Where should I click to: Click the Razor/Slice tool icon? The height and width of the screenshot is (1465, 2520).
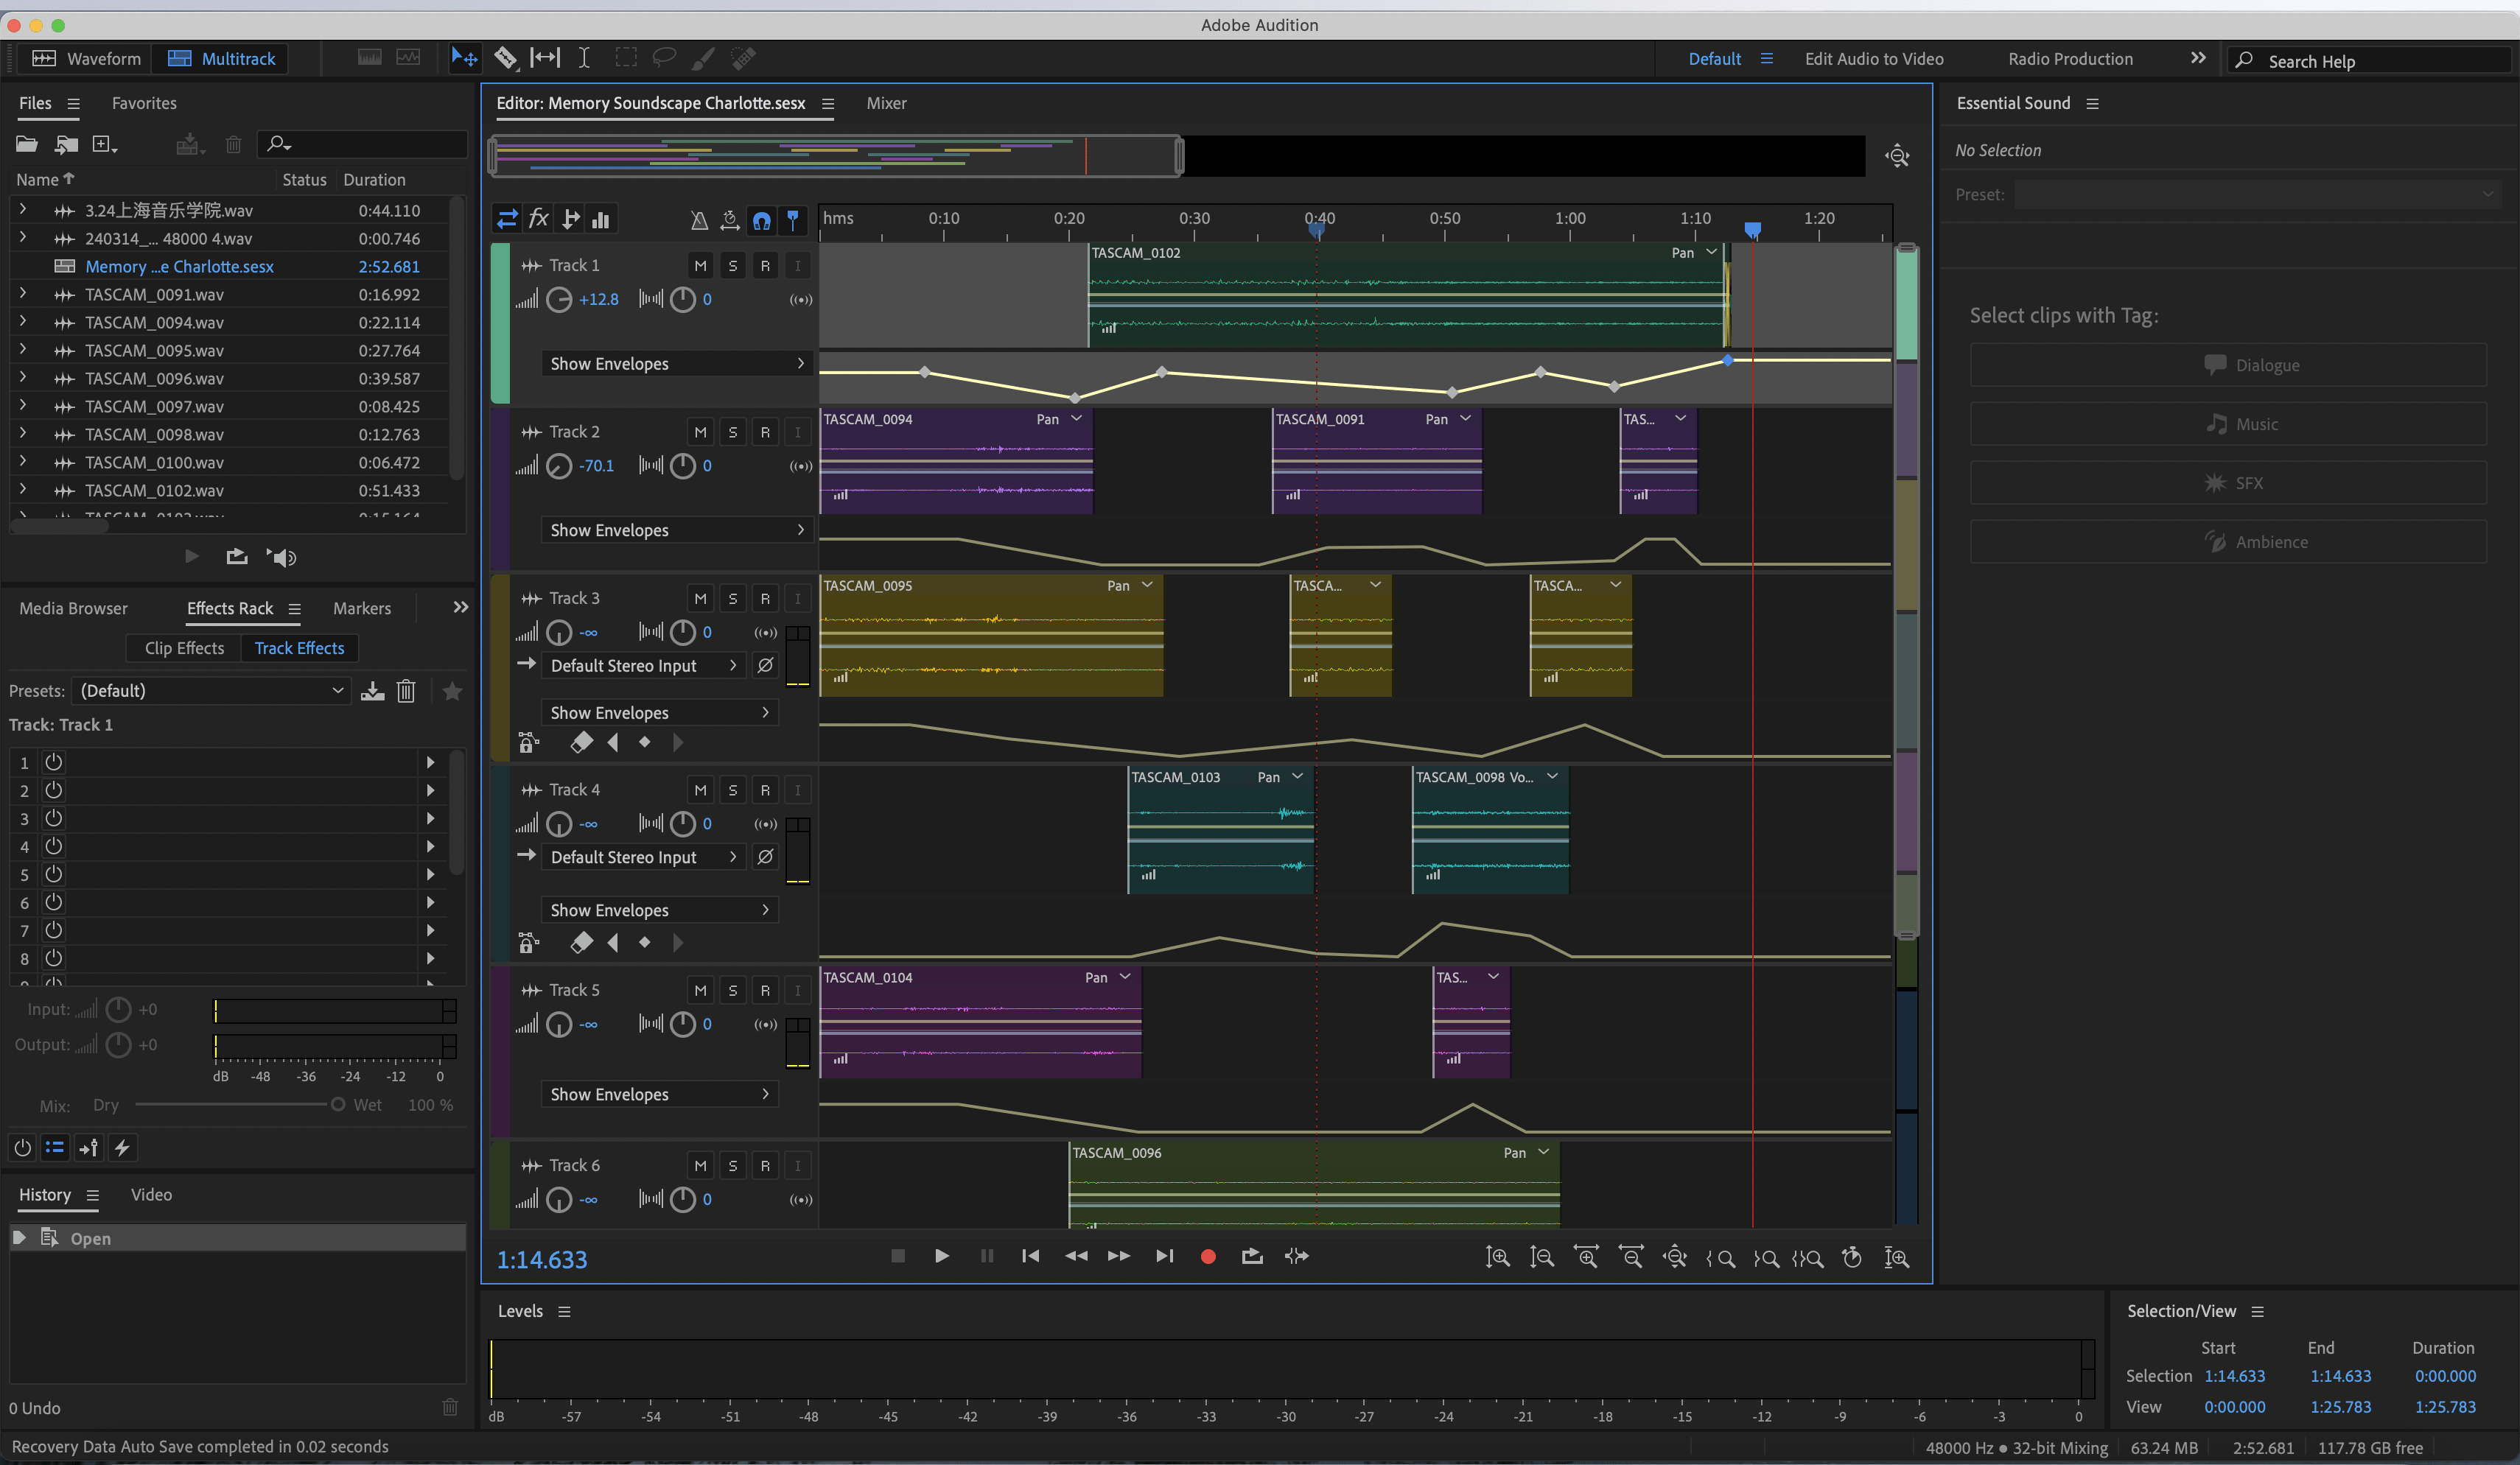point(504,57)
